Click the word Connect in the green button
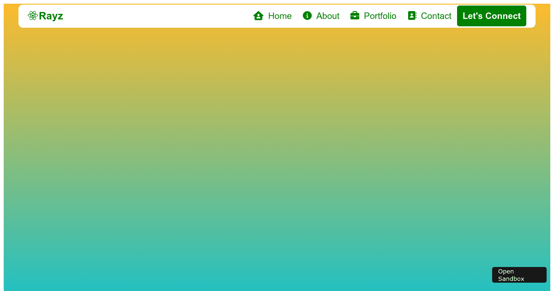Image resolution: width=554 pixels, height=291 pixels. coord(506,16)
